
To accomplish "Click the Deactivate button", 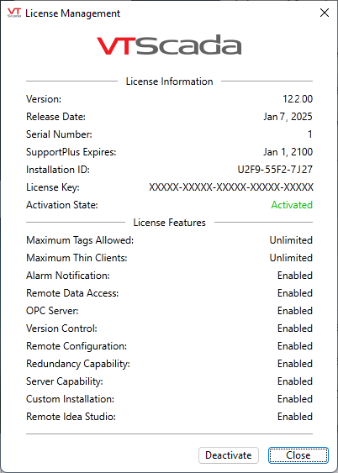I will coord(229,455).
